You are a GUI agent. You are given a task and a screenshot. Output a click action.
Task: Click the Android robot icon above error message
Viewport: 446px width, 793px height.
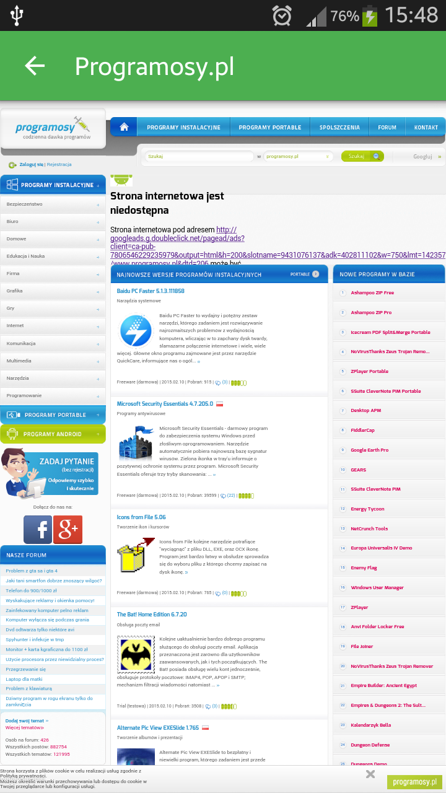click(x=121, y=180)
